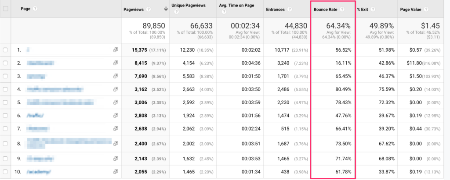
Task: Open the Avg. Time on Page help icon
Action: [x=224, y=12]
